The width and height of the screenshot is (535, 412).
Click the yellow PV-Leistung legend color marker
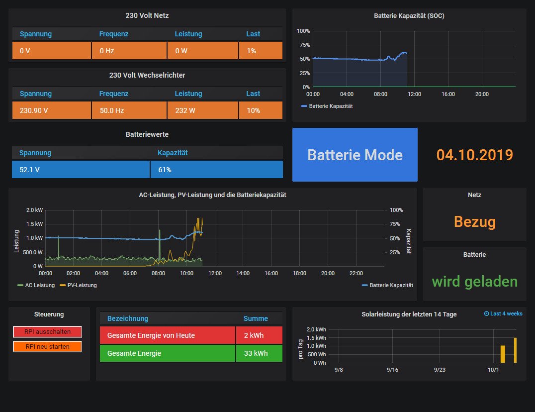point(63,286)
